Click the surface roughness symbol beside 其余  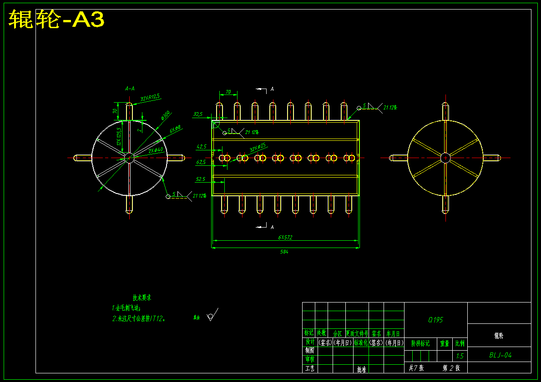212,315
